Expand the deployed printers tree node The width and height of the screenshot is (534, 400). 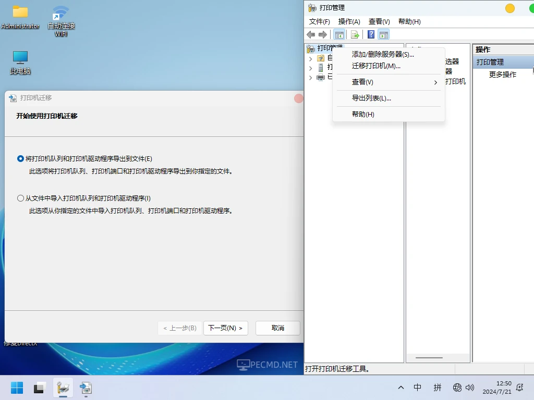[x=310, y=78]
